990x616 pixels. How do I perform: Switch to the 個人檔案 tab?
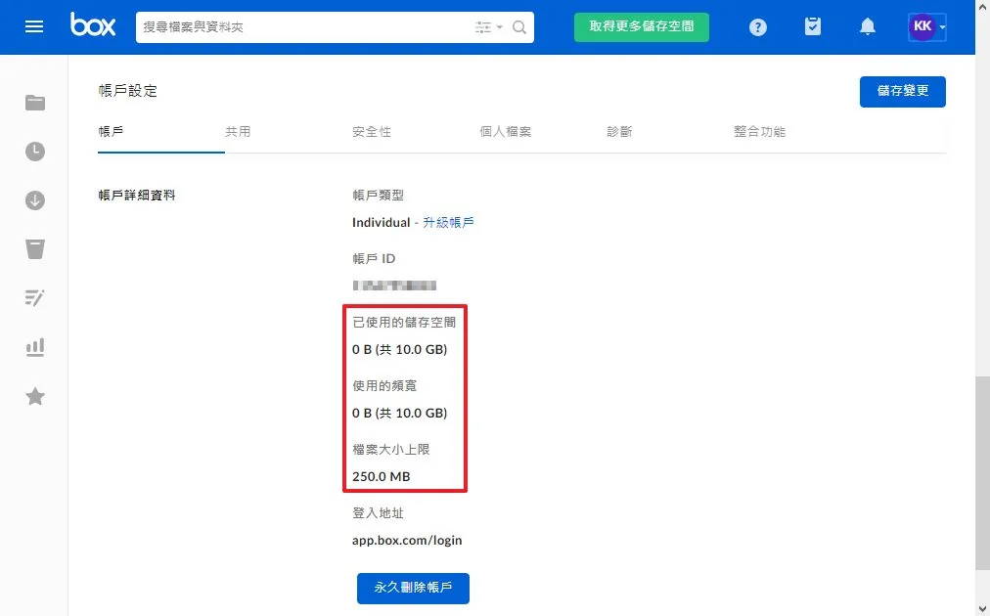click(x=505, y=131)
